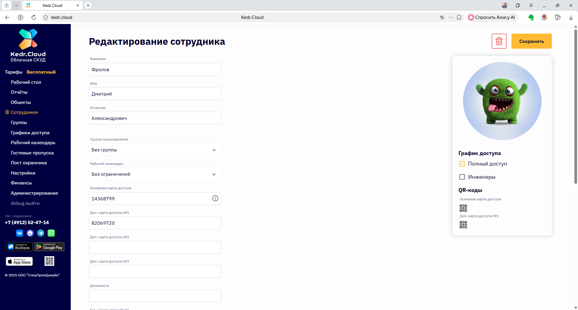Click the Google Play download badge
This screenshot has height=310, width=578.
[x=49, y=247]
